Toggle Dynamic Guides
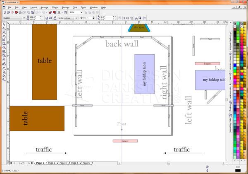The width and height of the screenshot is (248, 174). click(131, 18)
